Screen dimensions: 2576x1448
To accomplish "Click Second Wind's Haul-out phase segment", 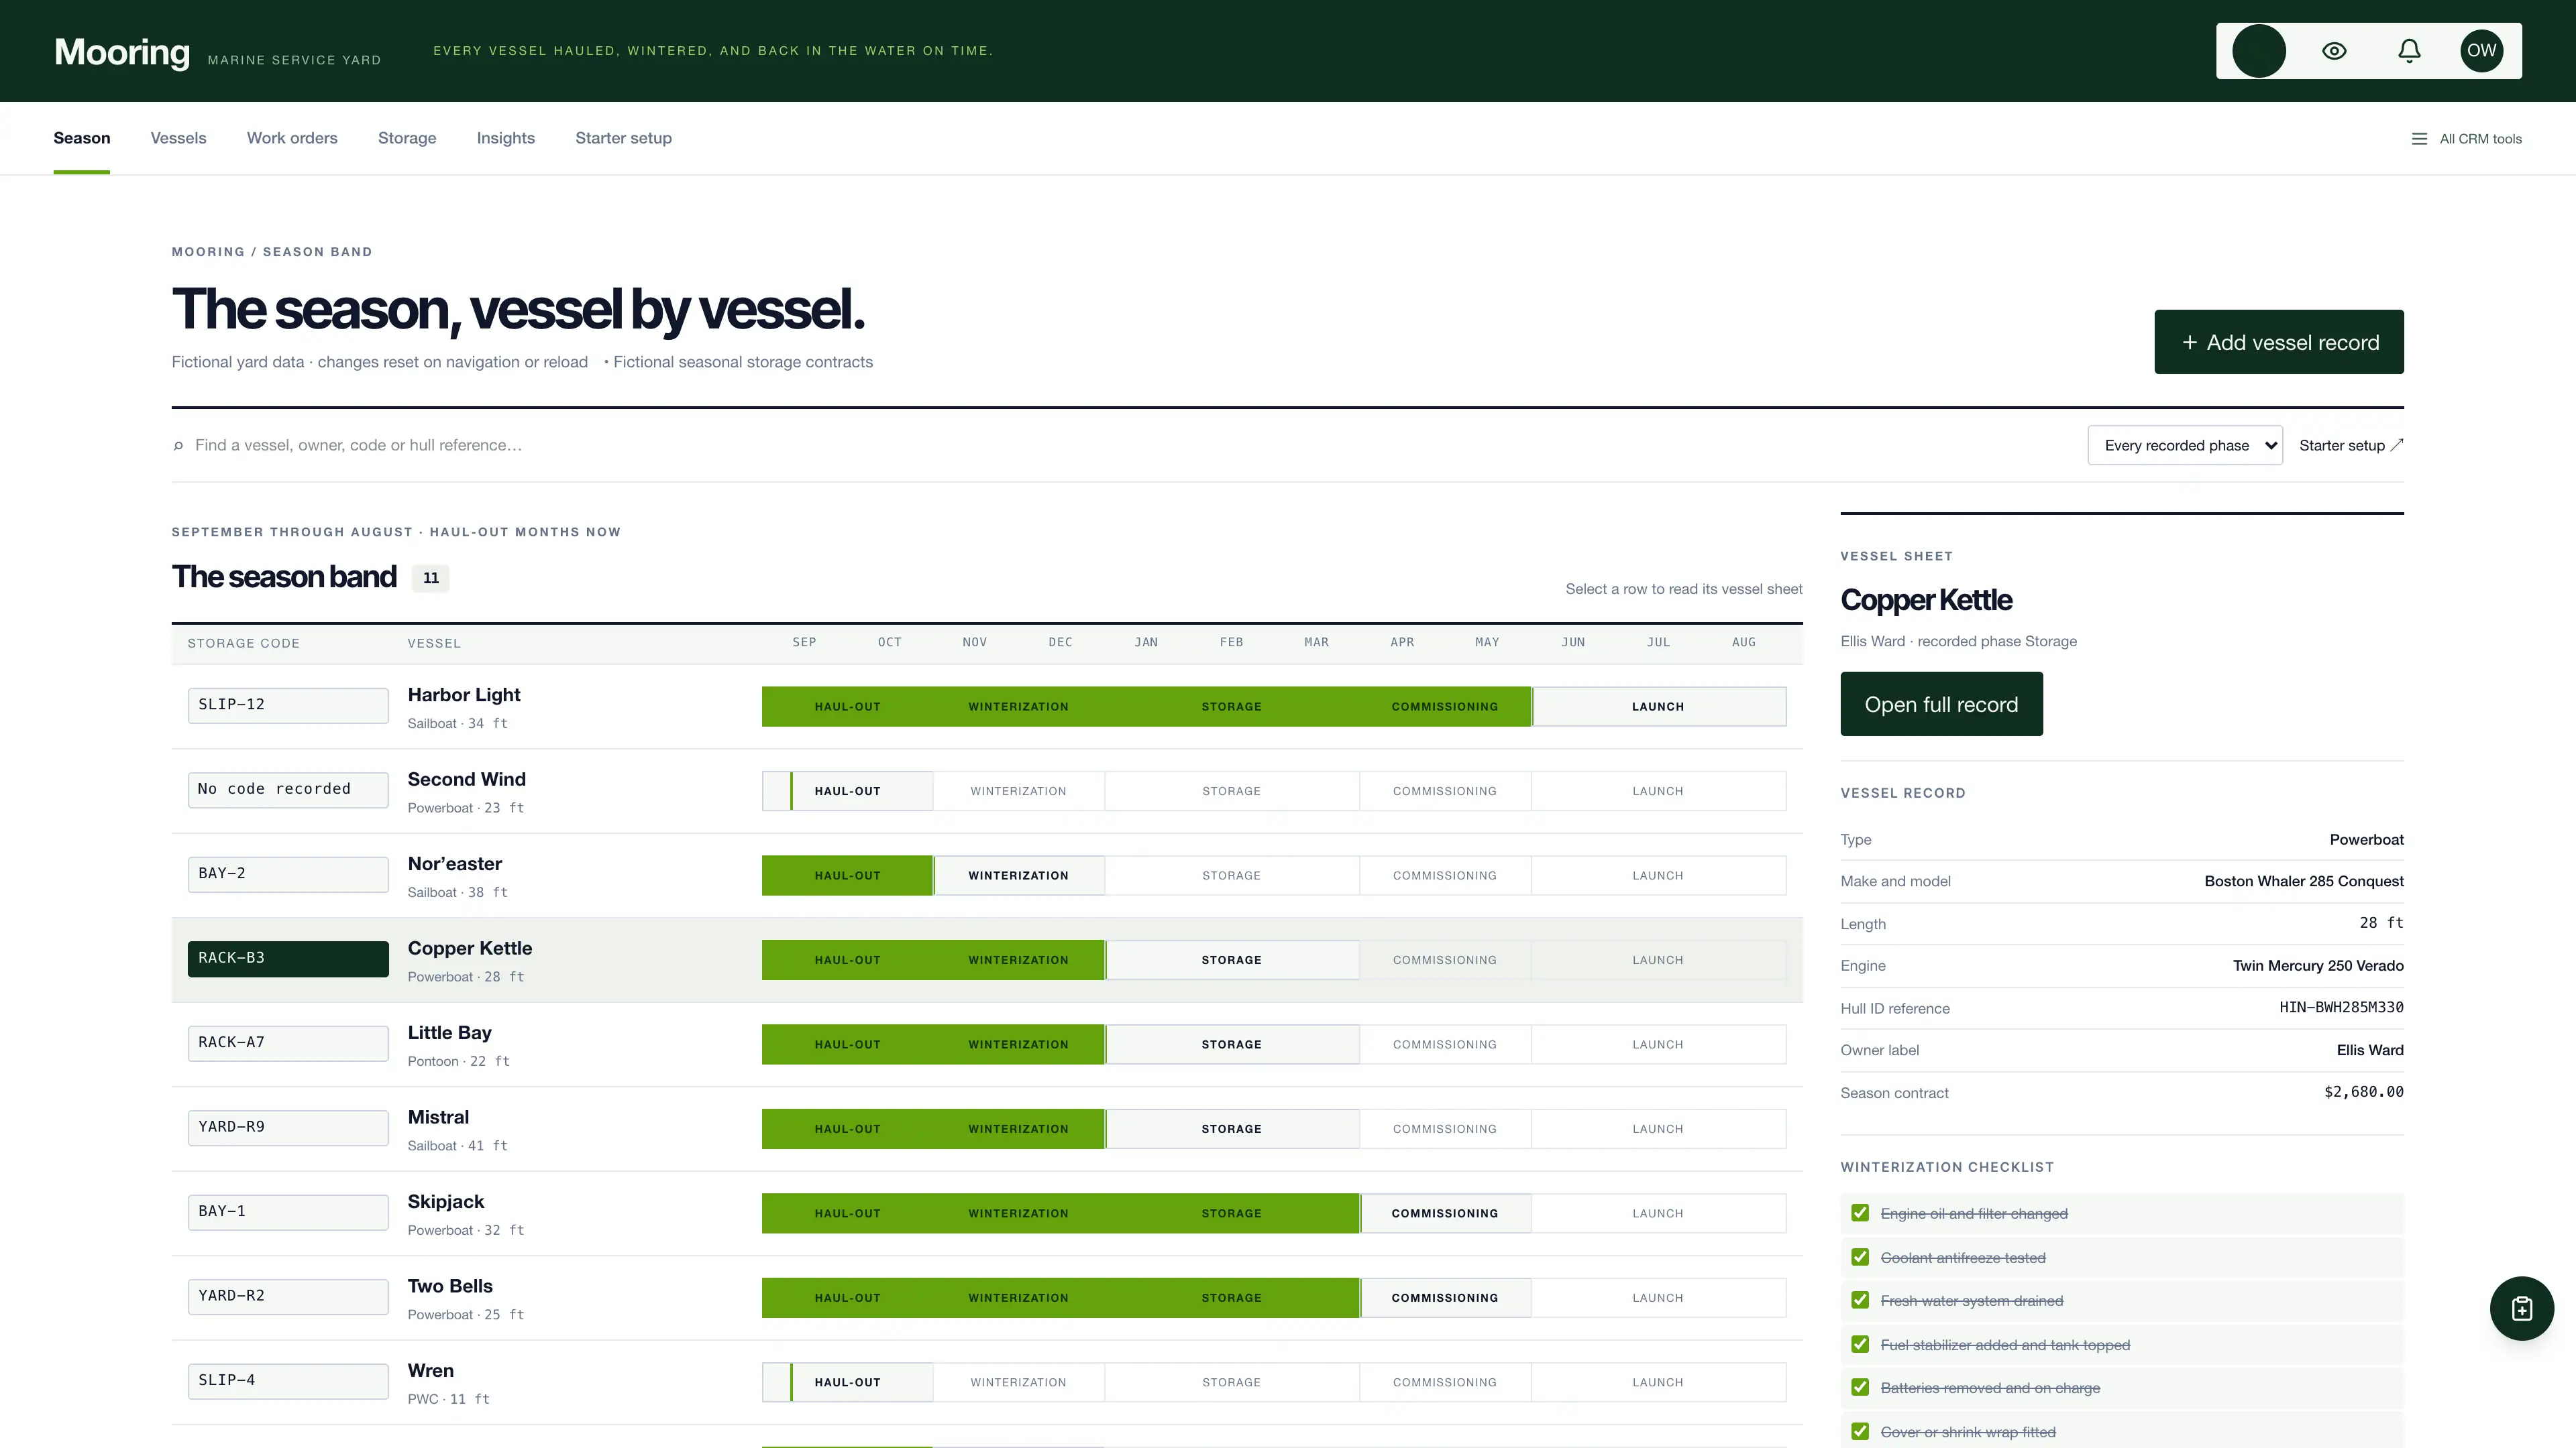I will [848, 792].
